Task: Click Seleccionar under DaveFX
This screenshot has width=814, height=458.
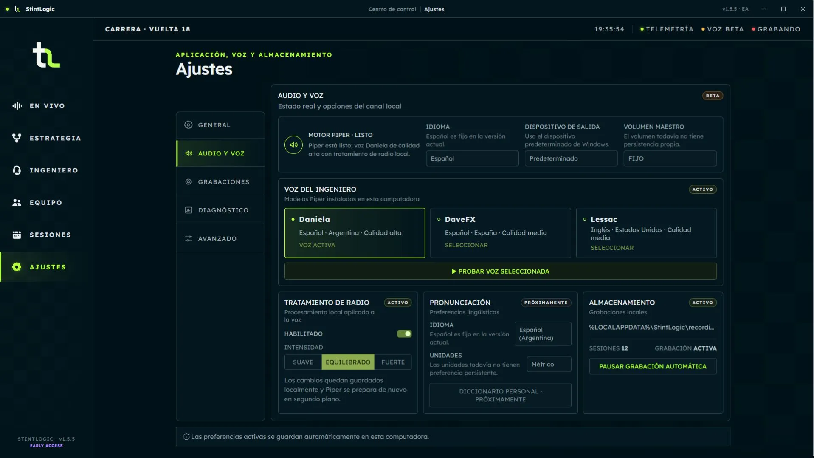Action: tap(466, 245)
